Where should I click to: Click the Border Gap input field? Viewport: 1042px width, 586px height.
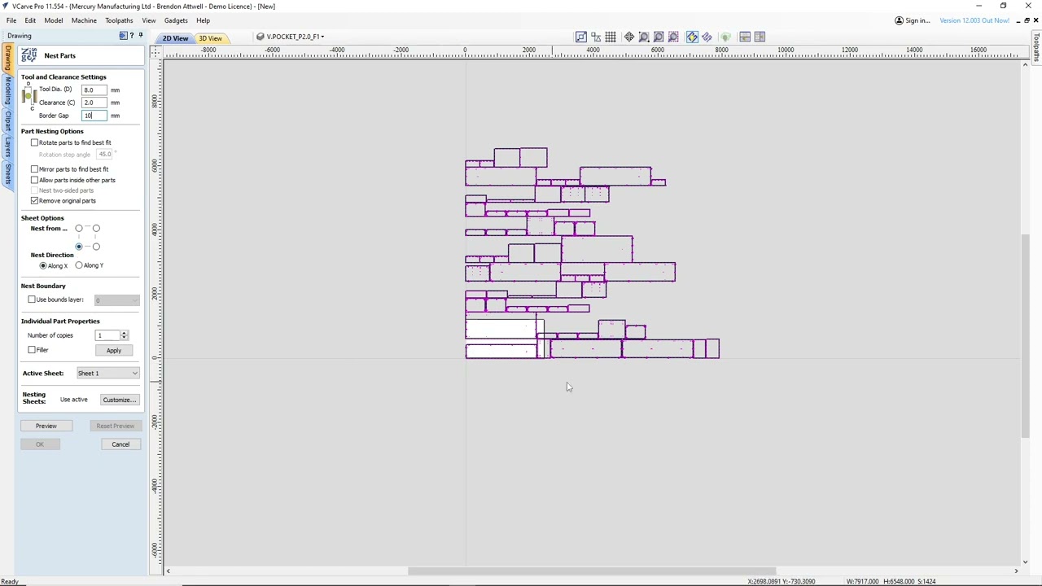(94, 116)
